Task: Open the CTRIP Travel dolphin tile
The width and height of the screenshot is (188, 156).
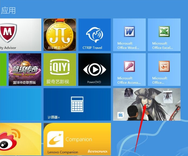Action: click(95, 35)
